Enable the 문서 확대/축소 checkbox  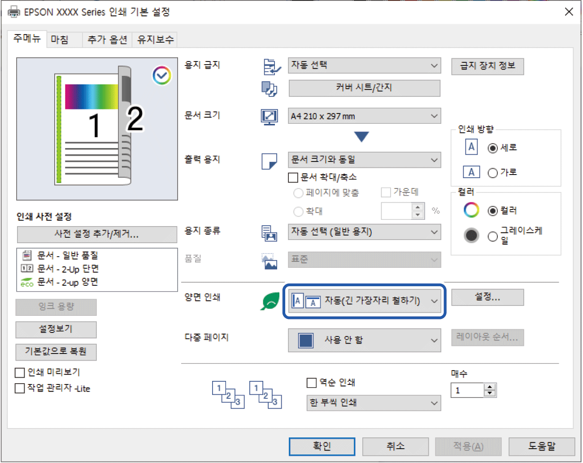click(293, 178)
